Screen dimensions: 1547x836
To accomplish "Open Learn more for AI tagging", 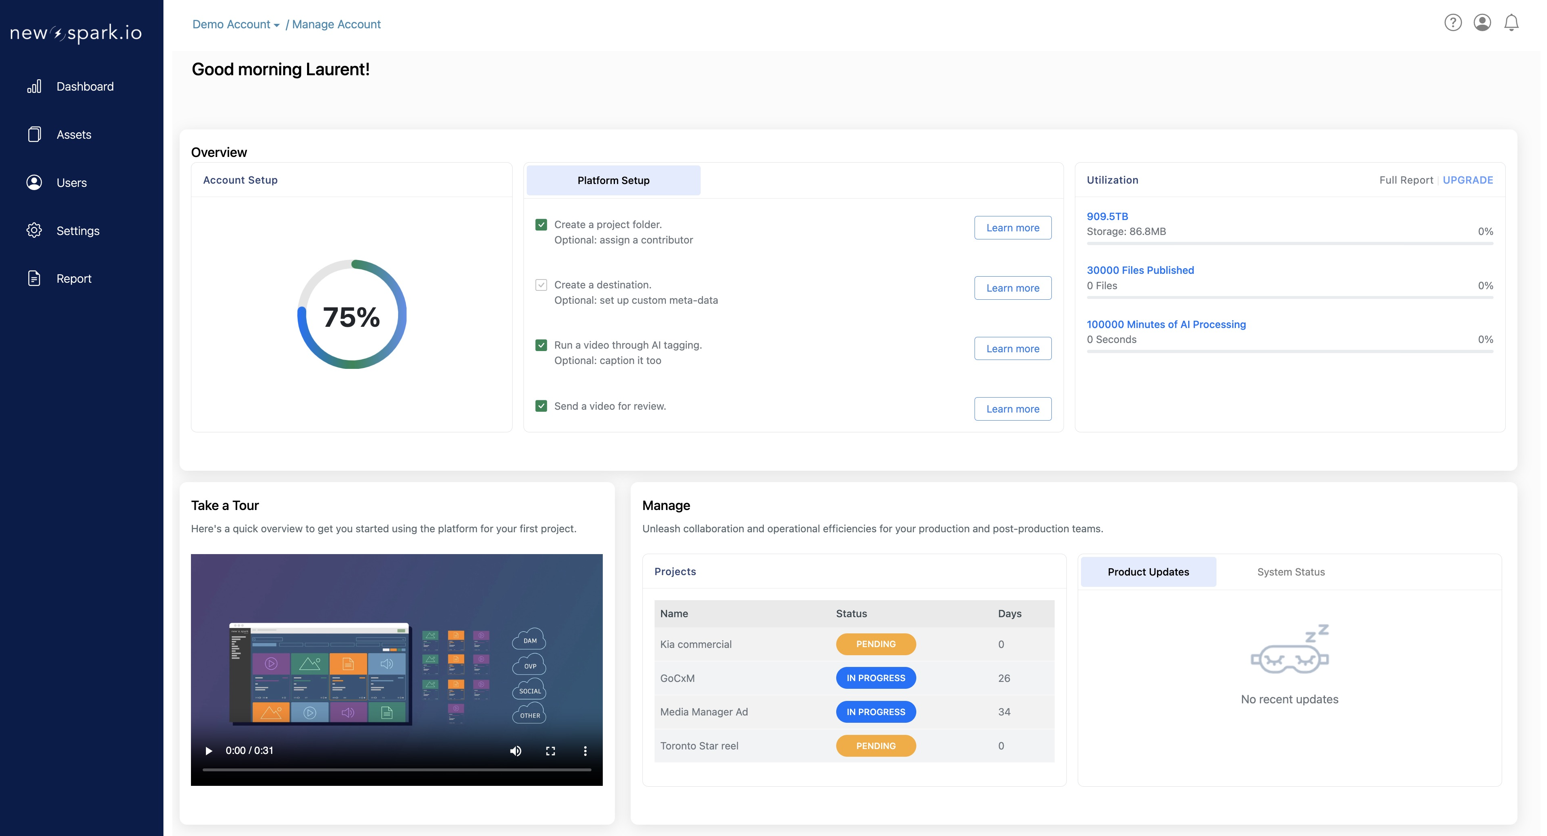I will coord(1013,348).
